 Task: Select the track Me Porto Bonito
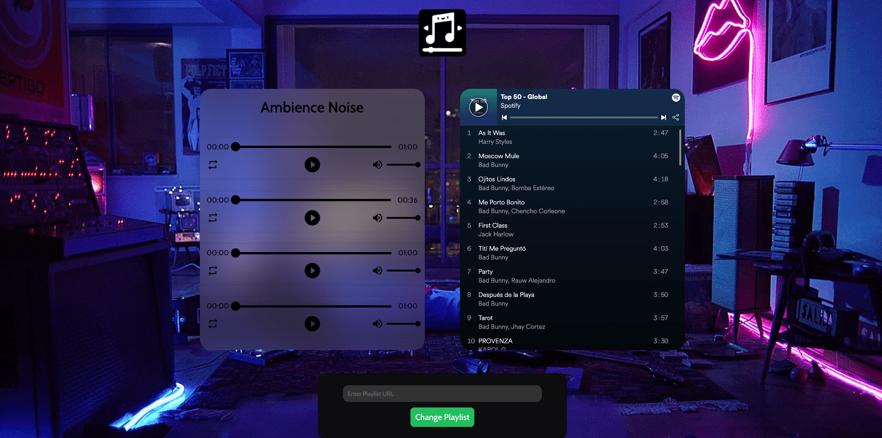[501, 203]
